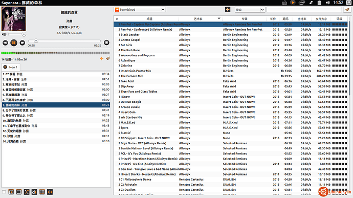353x198 pixels.
Task: Select track Zombie Nation - Level (Alloinyx Remix)
Action: tap(231, 148)
